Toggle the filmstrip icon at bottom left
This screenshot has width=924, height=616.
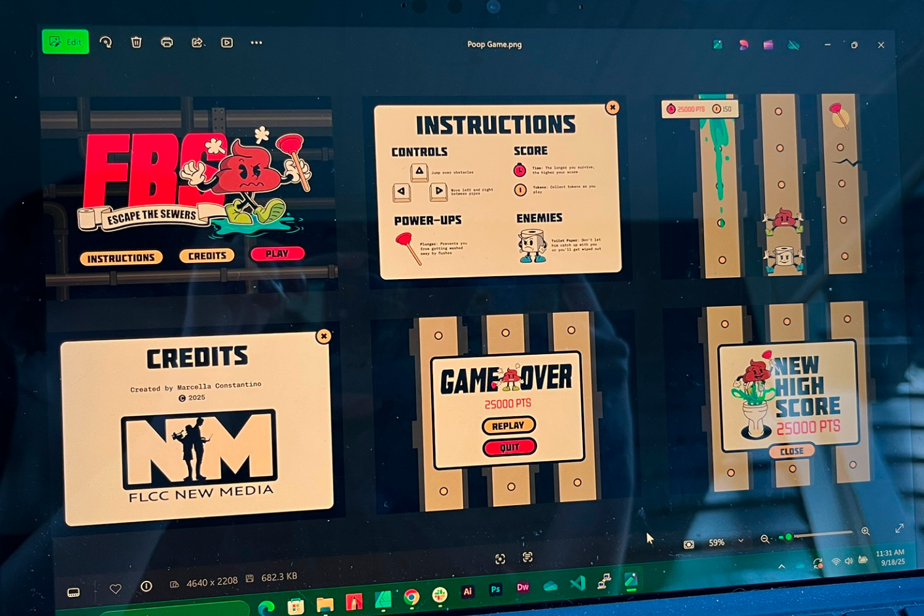pyautogui.click(x=73, y=593)
